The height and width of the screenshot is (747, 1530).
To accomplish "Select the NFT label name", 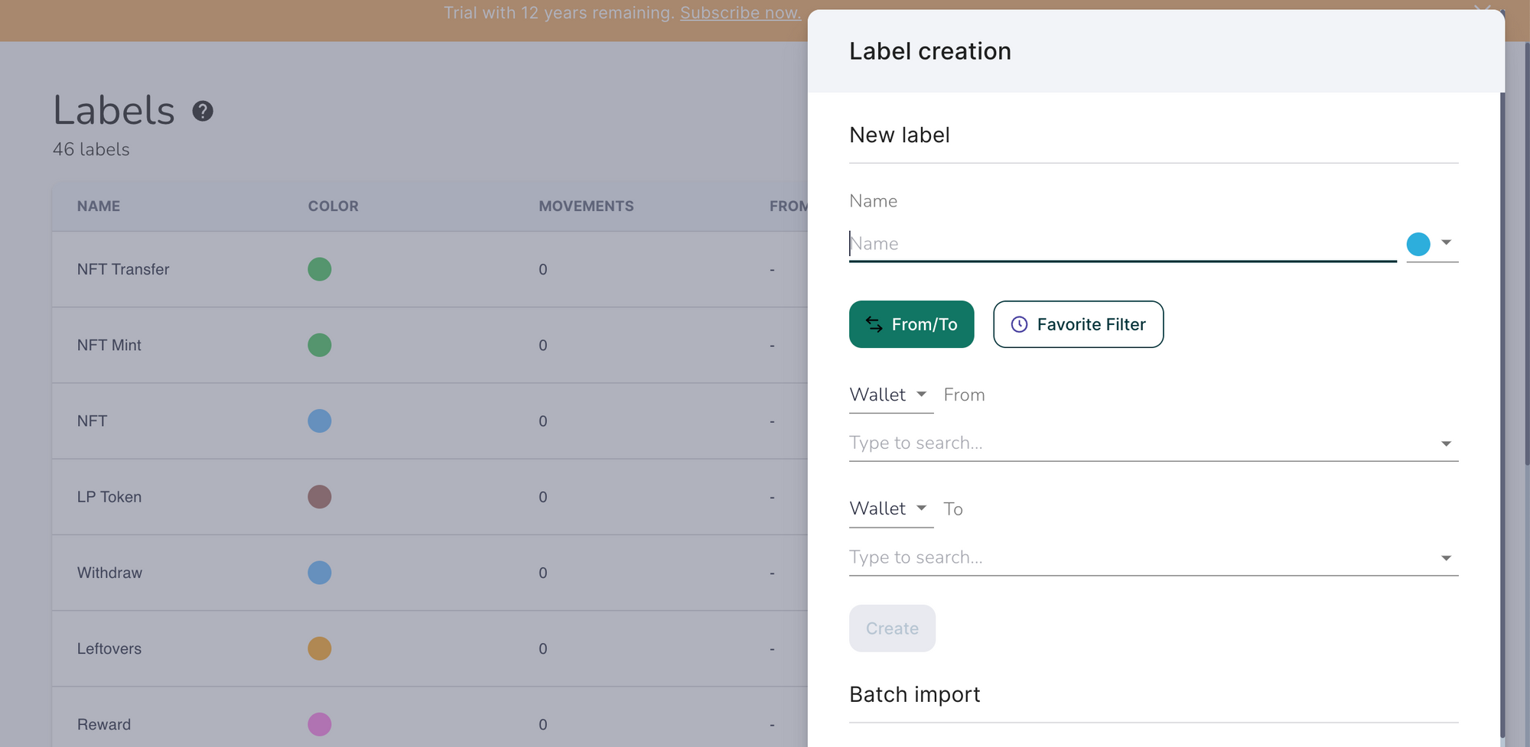I will (92, 421).
